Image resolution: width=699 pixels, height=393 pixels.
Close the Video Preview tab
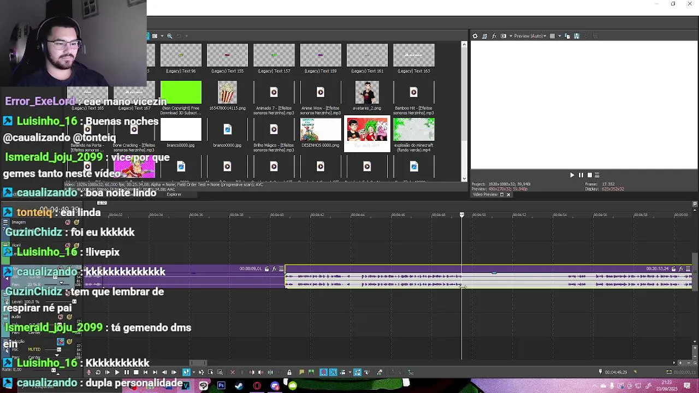click(508, 195)
